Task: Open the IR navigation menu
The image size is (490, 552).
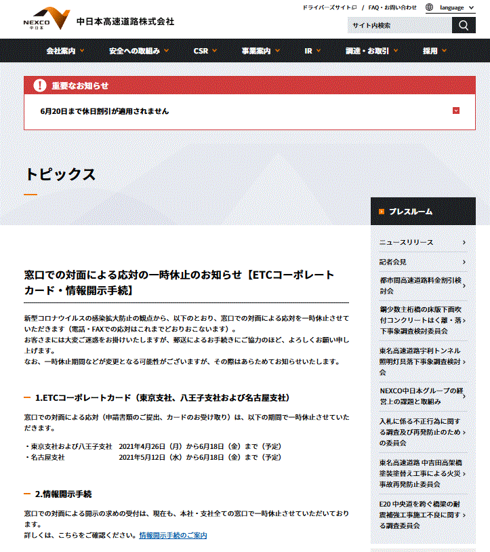Action: click(x=312, y=51)
